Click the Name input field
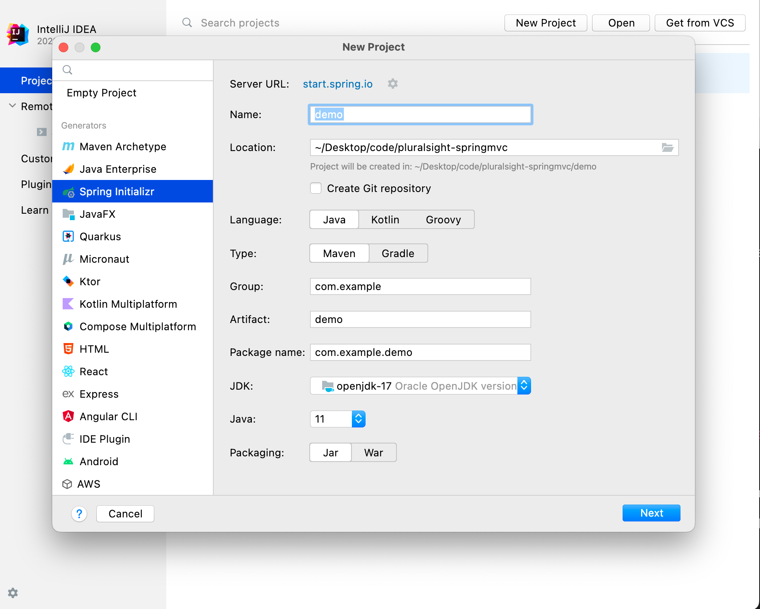The height and width of the screenshot is (609, 760). (x=420, y=114)
